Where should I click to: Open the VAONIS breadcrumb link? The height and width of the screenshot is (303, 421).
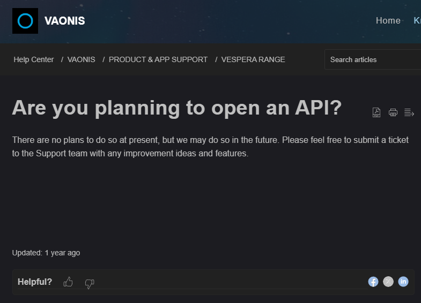[x=82, y=59]
